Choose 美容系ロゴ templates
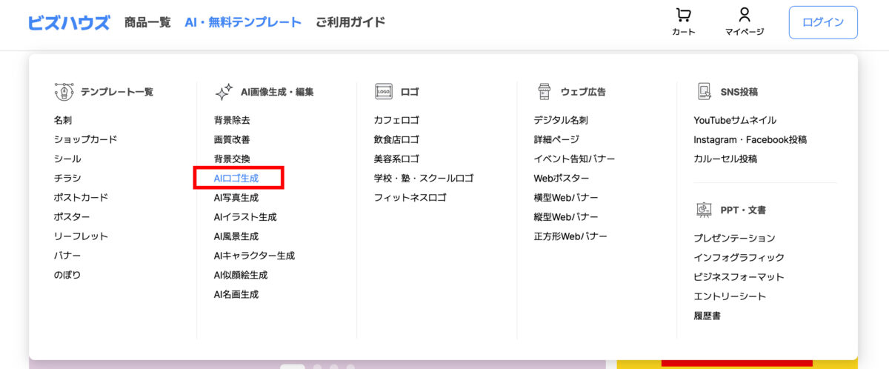The width and height of the screenshot is (889, 369). (396, 159)
